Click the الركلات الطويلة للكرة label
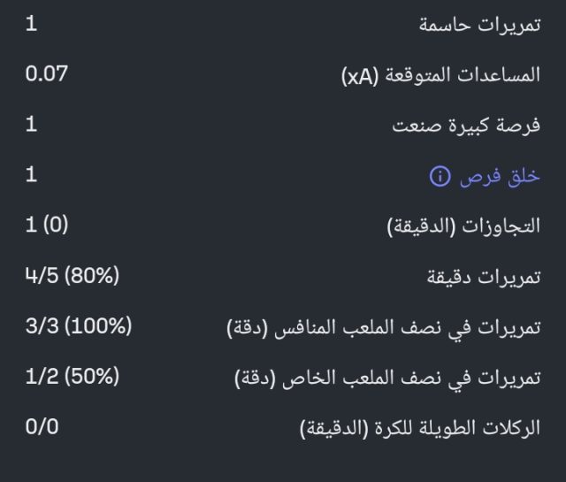Image resolution: width=566 pixels, height=482 pixels. 420,429
